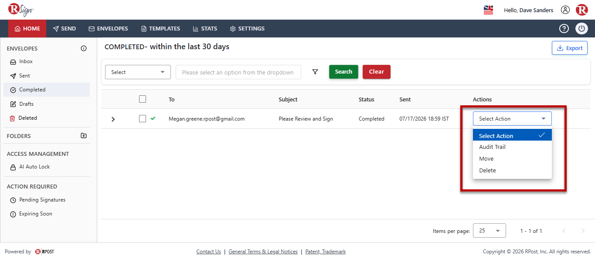Open the Patent, Trademark link
The width and height of the screenshot is (595, 259).
click(x=325, y=252)
